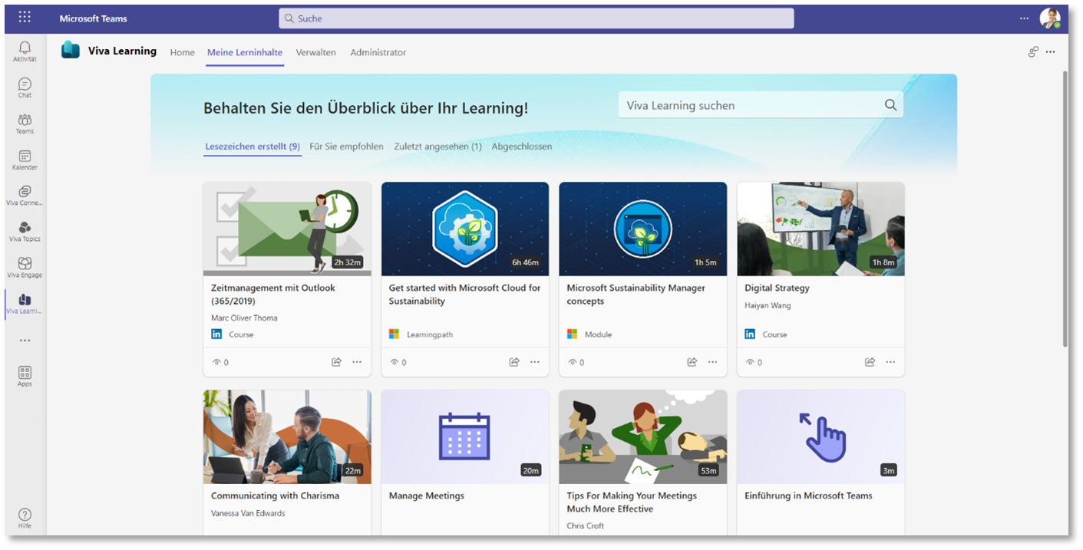
Task: Click the Learningpath label on Sustainability card
Action: [430, 334]
